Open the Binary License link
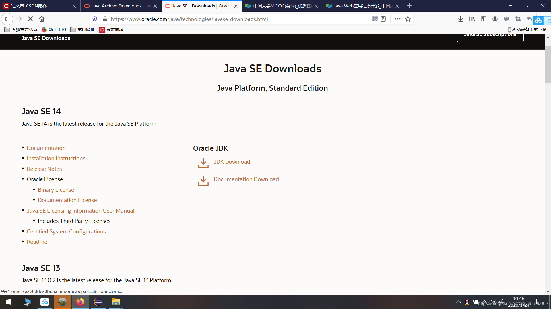 pos(56,190)
